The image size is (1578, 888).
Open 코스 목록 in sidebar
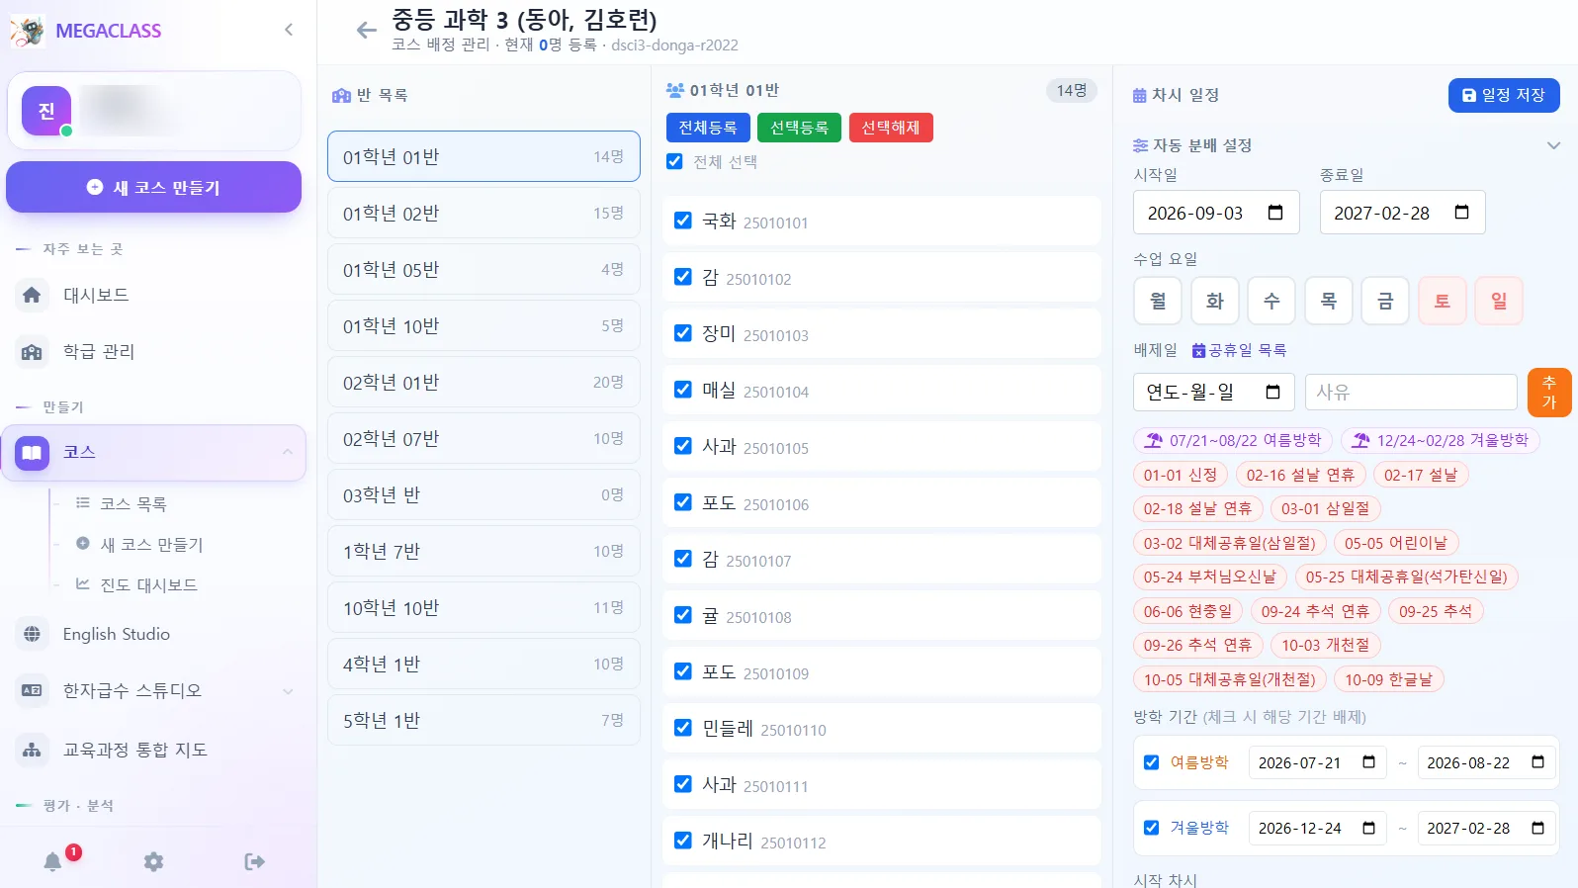pyautogui.click(x=133, y=503)
